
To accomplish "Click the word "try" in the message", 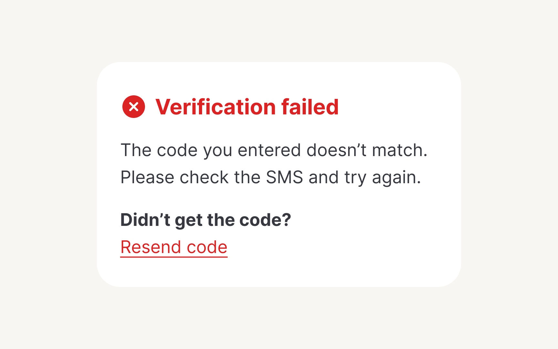I will [355, 178].
